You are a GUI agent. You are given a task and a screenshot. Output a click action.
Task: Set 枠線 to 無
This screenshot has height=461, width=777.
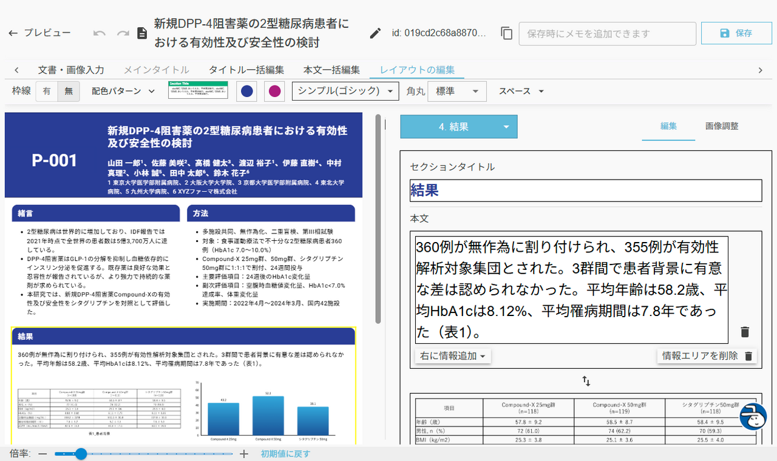[69, 91]
